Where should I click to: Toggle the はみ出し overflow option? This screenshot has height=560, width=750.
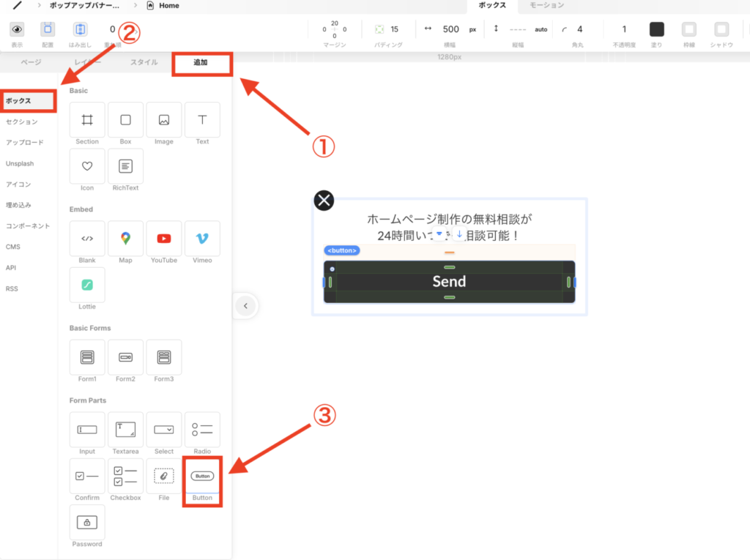pyautogui.click(x=80, y=30)
